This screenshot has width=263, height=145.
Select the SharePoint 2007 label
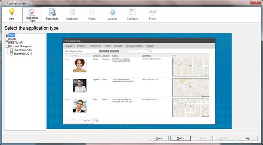pyautogui.click(x=23, y=50)
